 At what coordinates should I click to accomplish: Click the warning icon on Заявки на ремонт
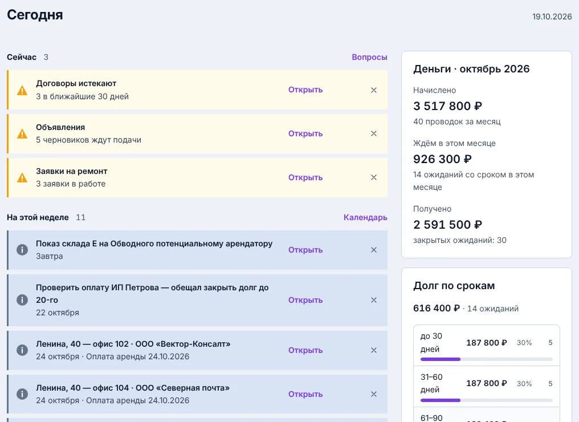22,177
